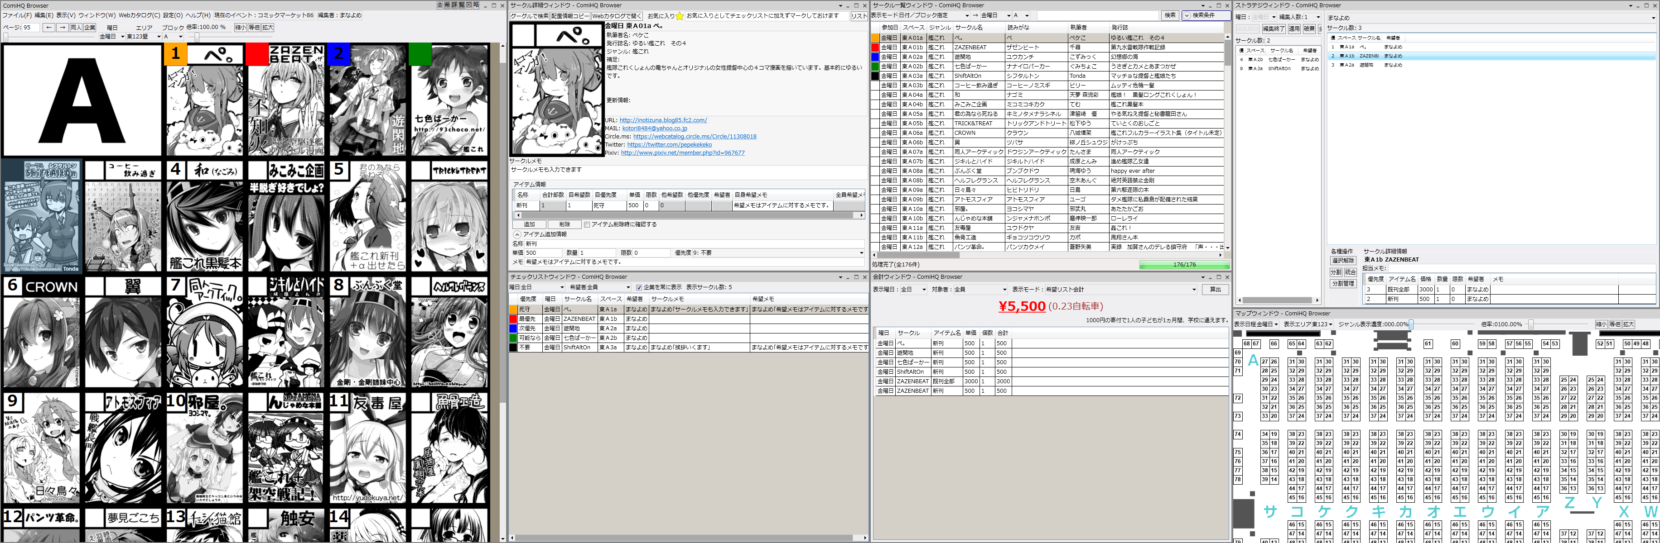Viewport: 1660px width, 543px height.
Task: Click black priority color in 不要 checklist row
Action: coord(513,348)
